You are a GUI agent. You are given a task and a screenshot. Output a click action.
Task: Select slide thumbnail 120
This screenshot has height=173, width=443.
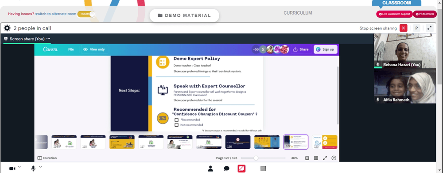click(x=238, y=142)
